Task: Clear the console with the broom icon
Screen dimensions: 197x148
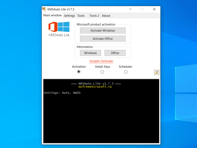Action: 156,72
